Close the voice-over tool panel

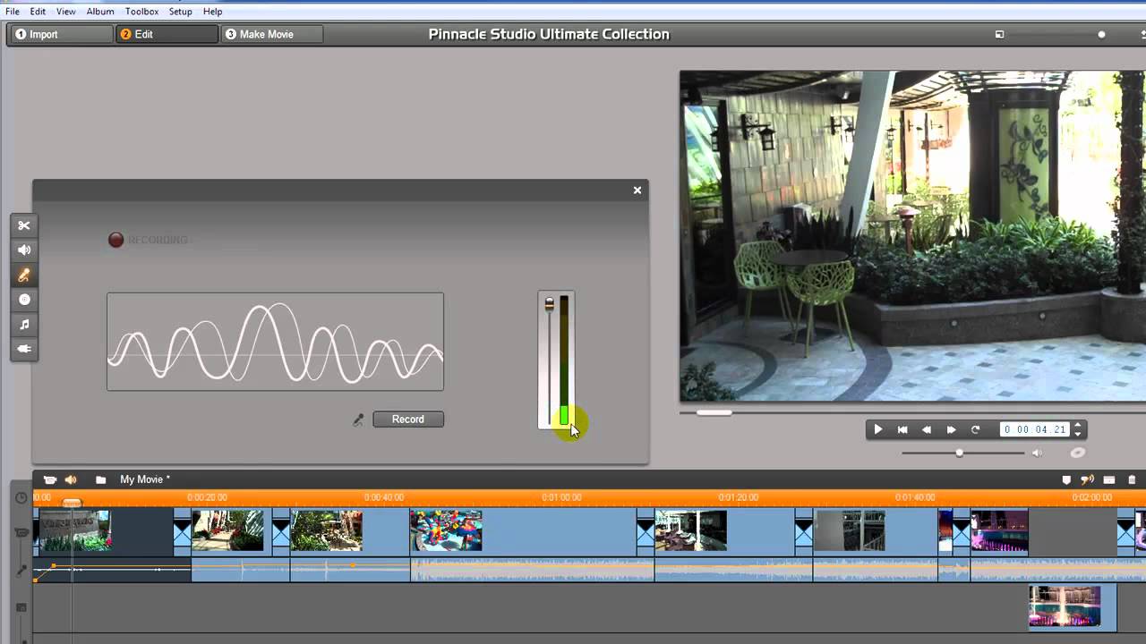coord(637,190)
